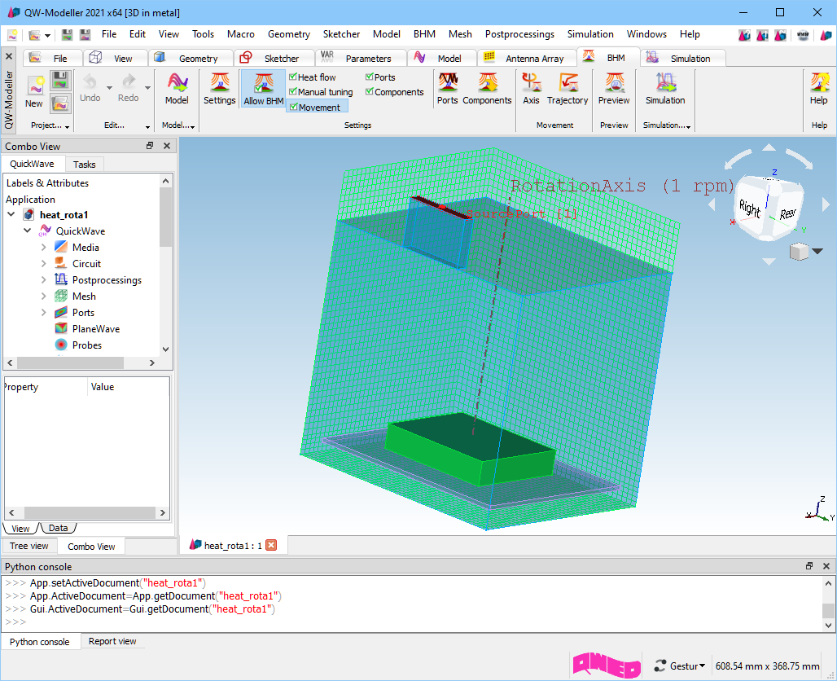
Task: Switch to the Geometry ribbon tab
Action: click(x=191, y=58)
